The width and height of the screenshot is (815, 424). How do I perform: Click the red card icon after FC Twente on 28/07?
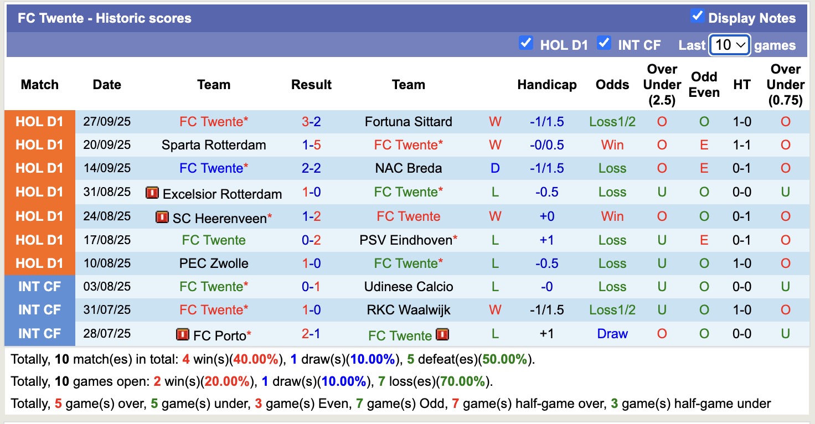tap(443, 334)
